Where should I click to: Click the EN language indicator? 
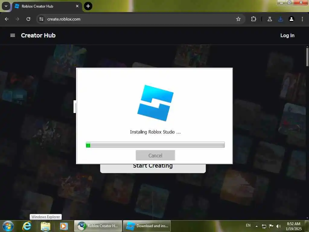[248, 225]
